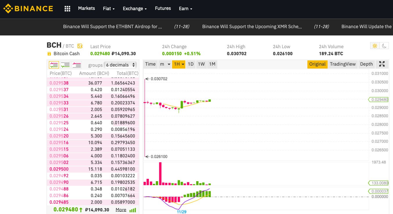Select the 1M chart interval
This screenshot has width=393, height=214.
coord(212,64)
